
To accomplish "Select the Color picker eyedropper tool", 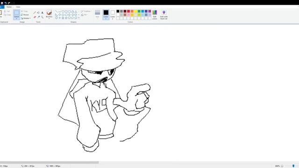I will point(38,17).
